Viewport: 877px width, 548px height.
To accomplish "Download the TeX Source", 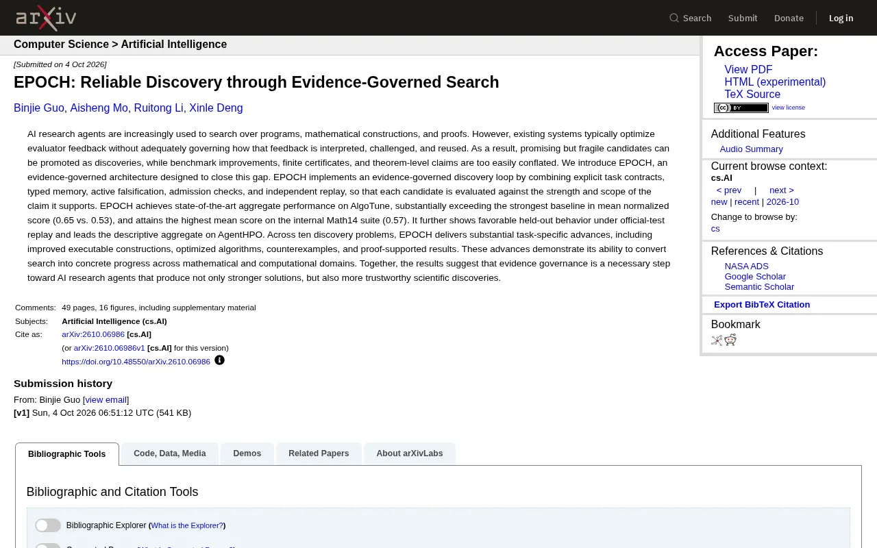I will click(x=752, y=95).
